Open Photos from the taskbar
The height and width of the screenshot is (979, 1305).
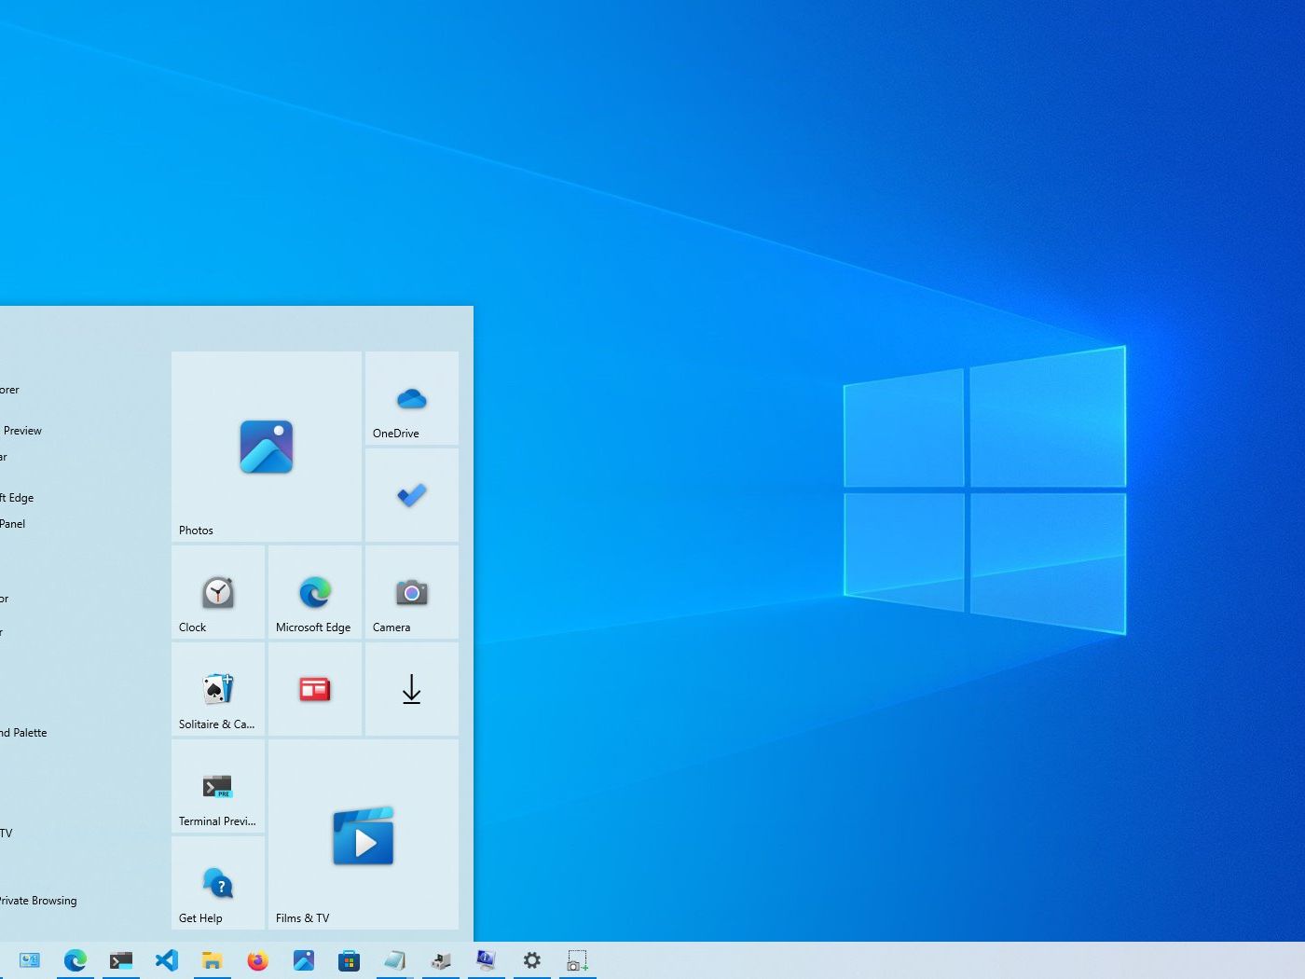(x=304, y=960)
